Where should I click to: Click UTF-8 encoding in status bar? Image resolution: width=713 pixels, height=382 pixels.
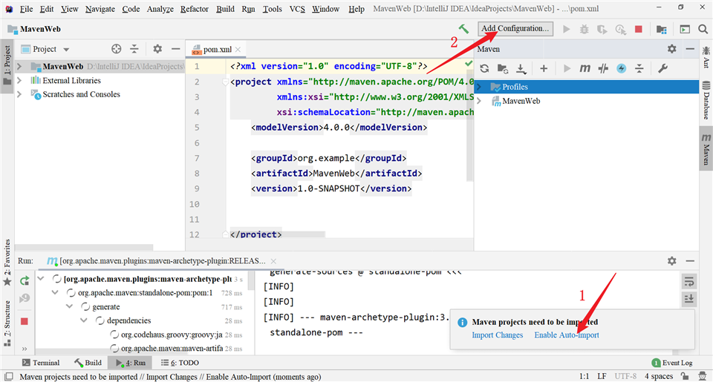pos(625,377)
